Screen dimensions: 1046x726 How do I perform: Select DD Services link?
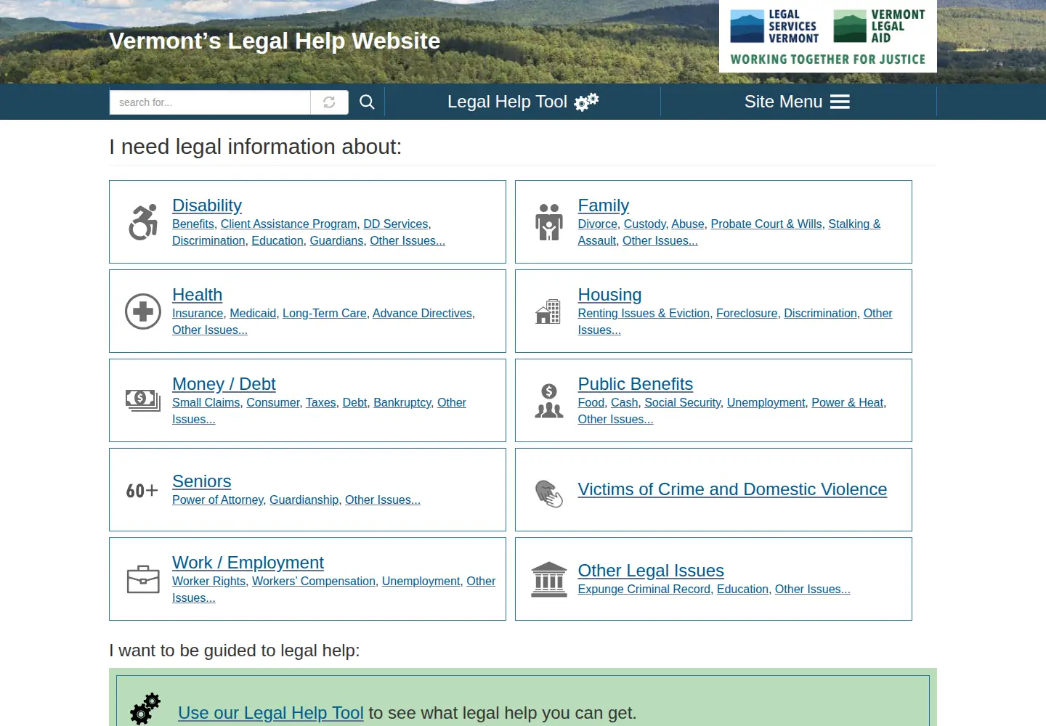pyautogui.click(x=396, y=224)
